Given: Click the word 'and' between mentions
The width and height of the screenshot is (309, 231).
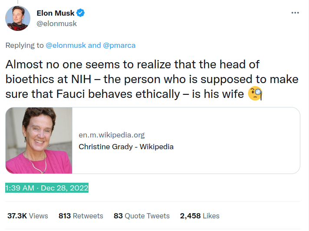Looking at the screenshot, I should click(95, 45).
